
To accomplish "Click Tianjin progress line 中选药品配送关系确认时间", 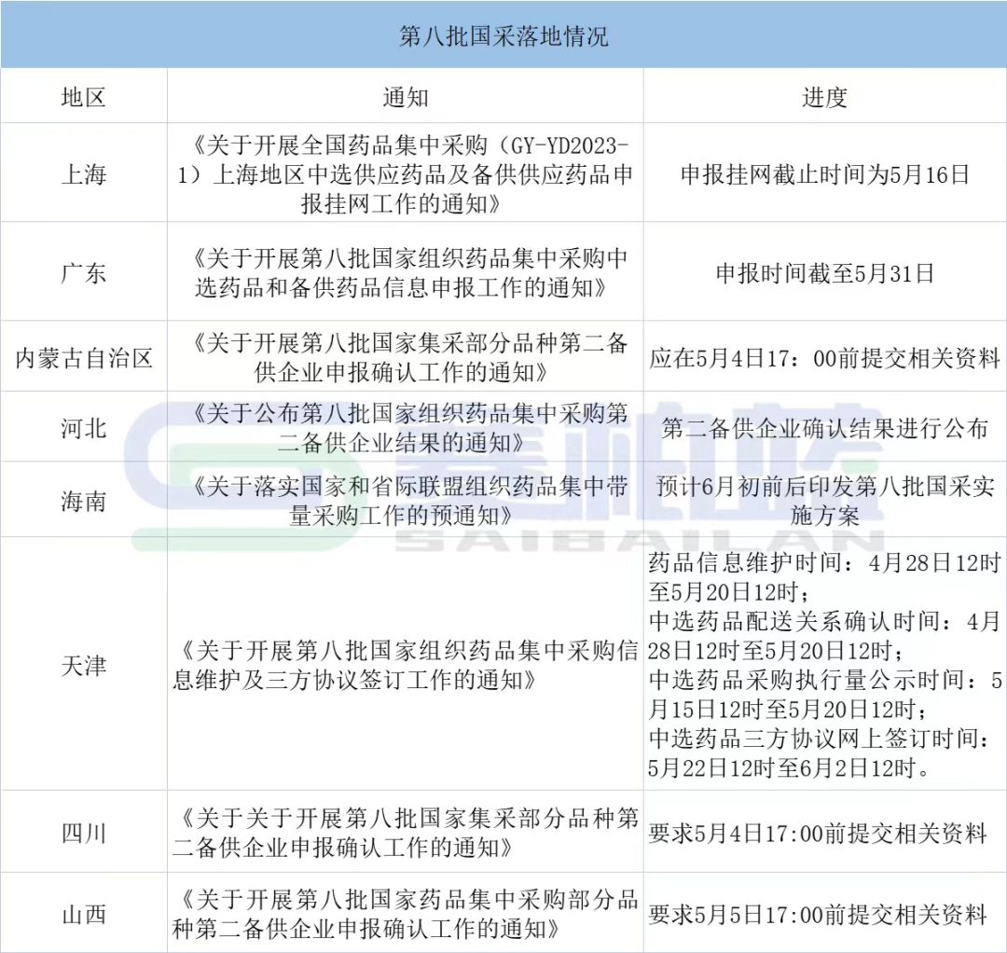I will click(824, 636).
